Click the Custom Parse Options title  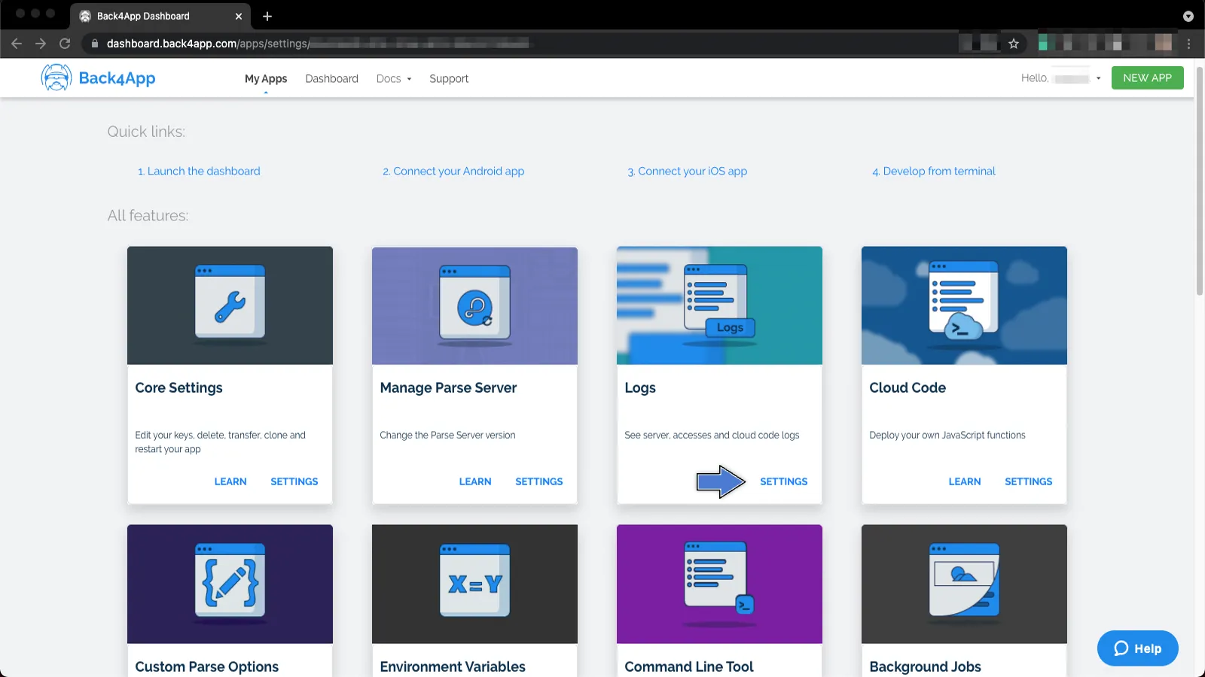(207, 666)
